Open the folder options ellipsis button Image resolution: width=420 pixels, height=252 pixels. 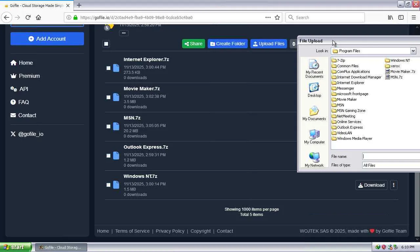tap(124, 33)
